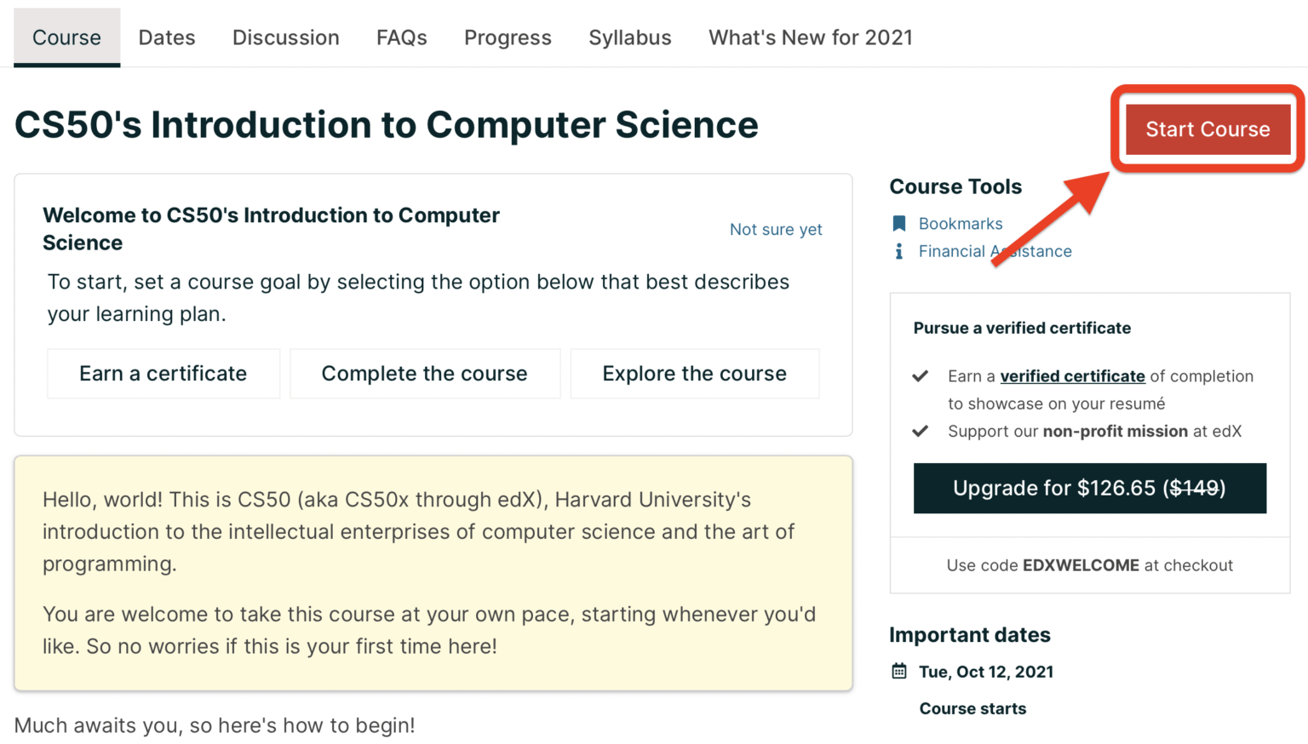Open the Syllabus tab

click(x=629, y=37)
